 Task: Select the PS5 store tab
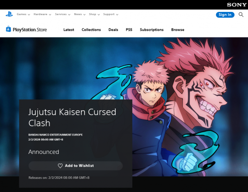tap(129, 30)
